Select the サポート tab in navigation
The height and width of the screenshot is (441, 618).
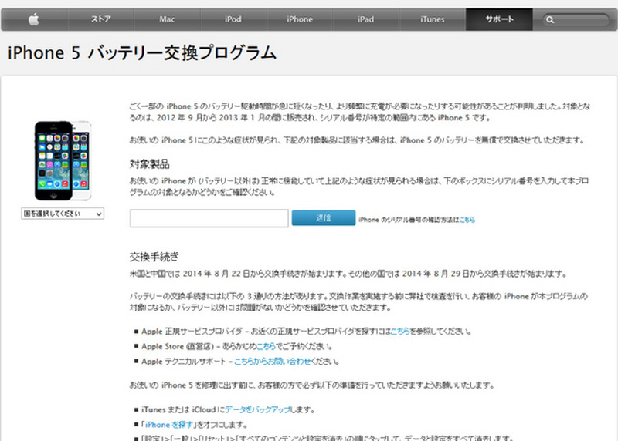pyautogui.click(x=499, y=19)
